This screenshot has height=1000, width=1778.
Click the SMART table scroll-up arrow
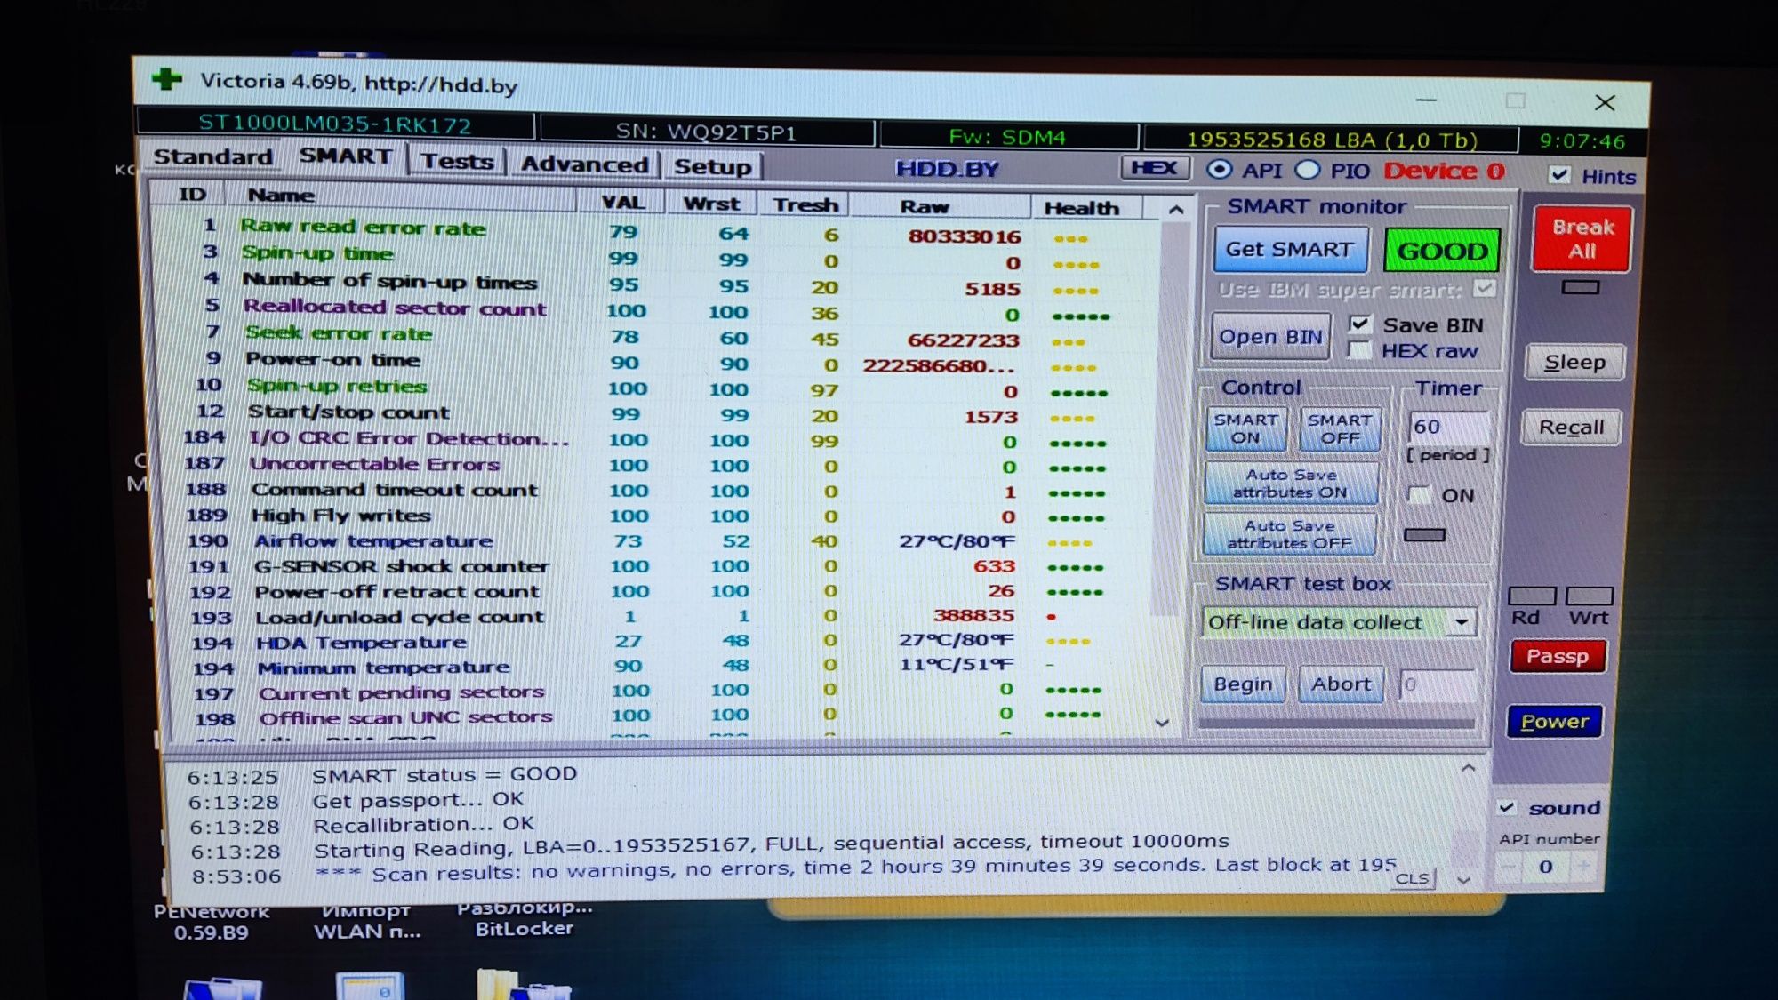click(1175, 210)
